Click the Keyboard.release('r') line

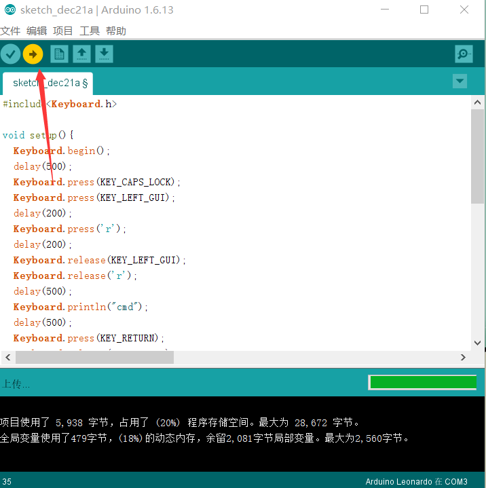(x=75, y=276)
